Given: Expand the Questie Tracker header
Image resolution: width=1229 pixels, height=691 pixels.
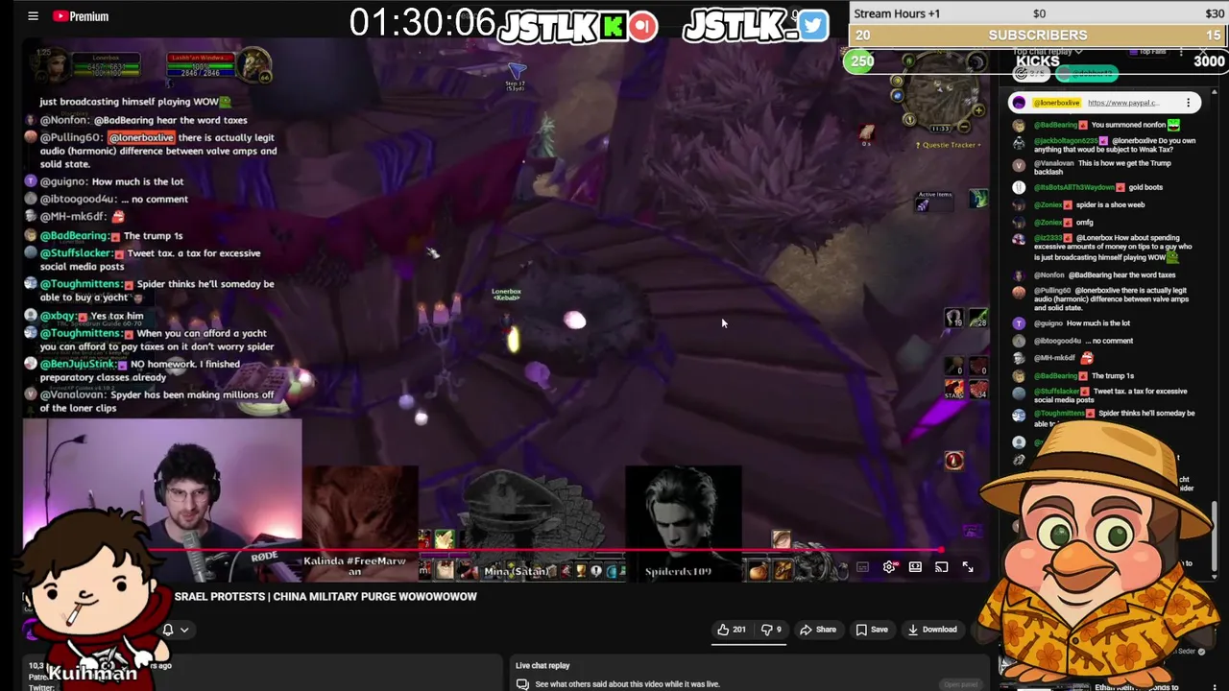Looking at the screenshot, I should [x=951, y=145].
